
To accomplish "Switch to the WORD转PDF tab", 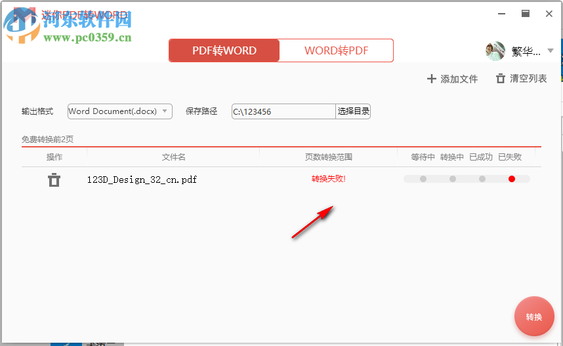I will click(x=336, y=50).
